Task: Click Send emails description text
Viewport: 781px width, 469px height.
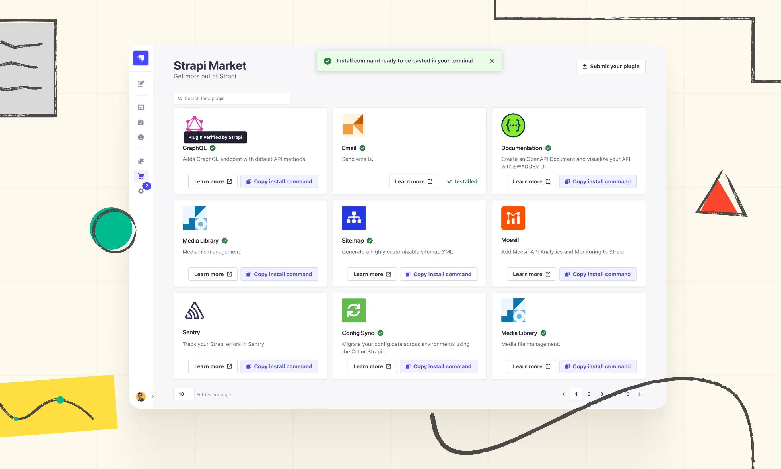Action: (x=357, y=159)
